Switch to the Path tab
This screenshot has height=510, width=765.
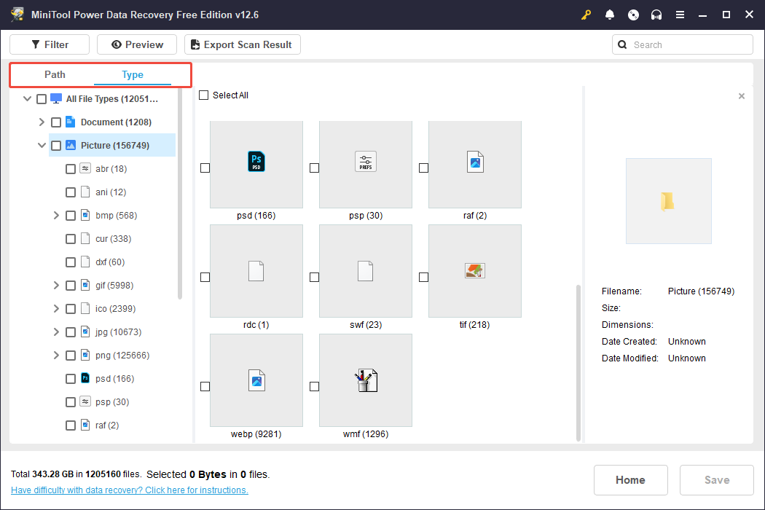[55, 74]
